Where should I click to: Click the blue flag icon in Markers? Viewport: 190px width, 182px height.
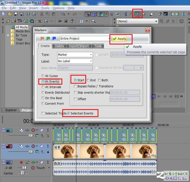(x=54, y=38)
